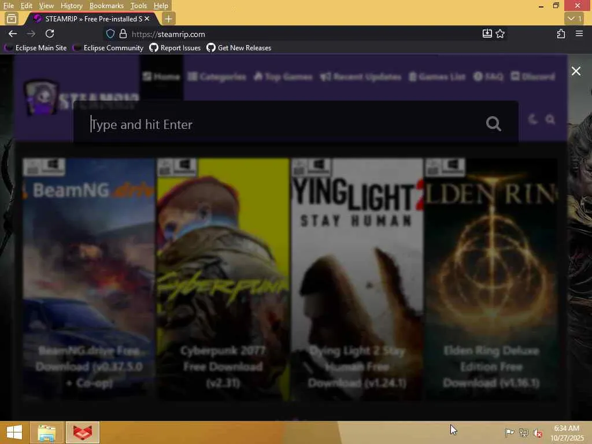Open the Help menu
Image resolution: width=592 pixels, height=444 pixels.
161,6
